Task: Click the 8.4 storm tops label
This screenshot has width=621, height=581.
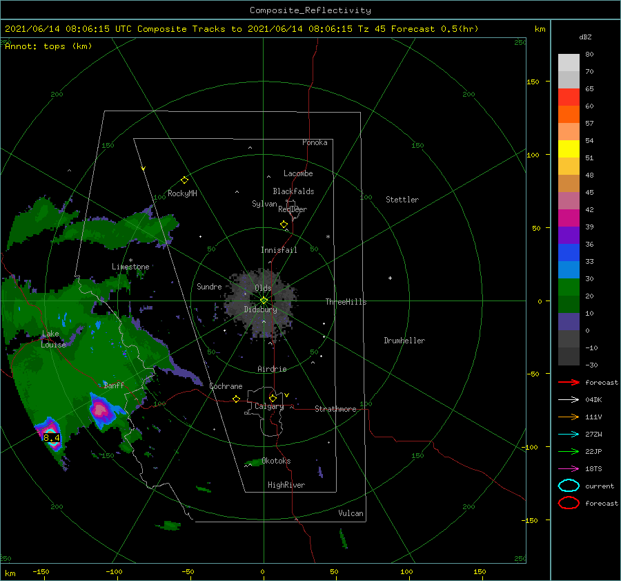Action: (52, 438)
